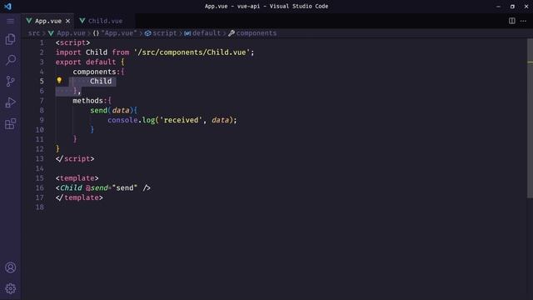Click the Vue icon on App.vue tab
Screen dimensions: 533x300
(29, 21)
